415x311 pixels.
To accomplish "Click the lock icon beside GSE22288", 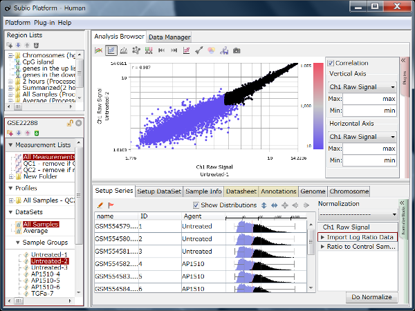I will point(71,122).
